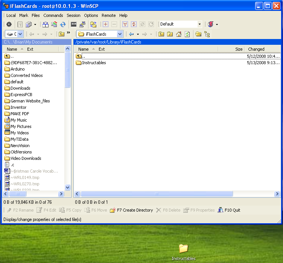Screen dimensions: 283x263
Task: Click the Unselect Files minus icon
Action: [x=114, y=24]
